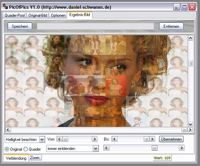
Task: Click the mosaic result image
Action: 96,81
